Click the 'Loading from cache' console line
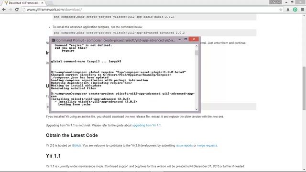Screen dimensions: 306x172 point(75,104)
